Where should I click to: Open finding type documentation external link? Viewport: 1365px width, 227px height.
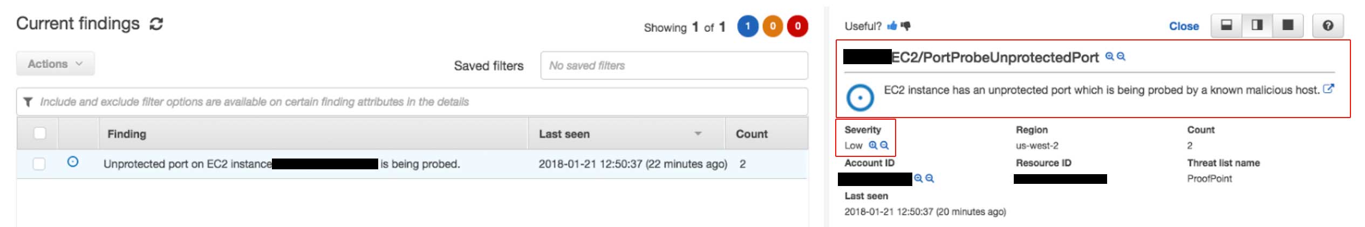click(x=1328, y=89)
